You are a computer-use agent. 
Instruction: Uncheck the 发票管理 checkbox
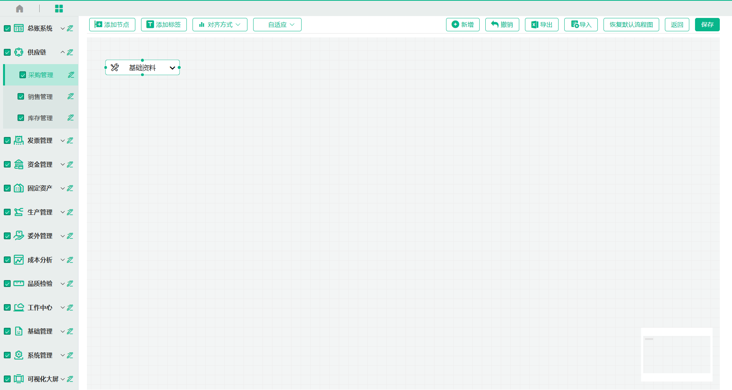(x=7, y=140)
